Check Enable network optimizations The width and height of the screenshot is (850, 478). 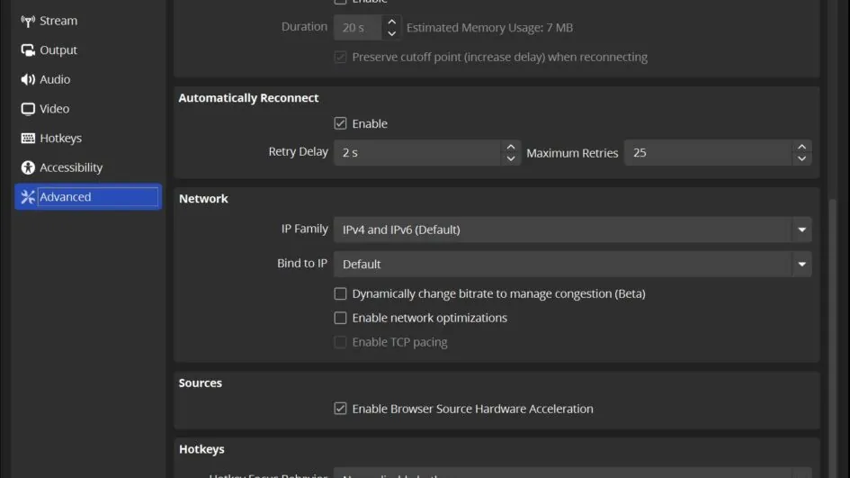[x=340, y=318]
